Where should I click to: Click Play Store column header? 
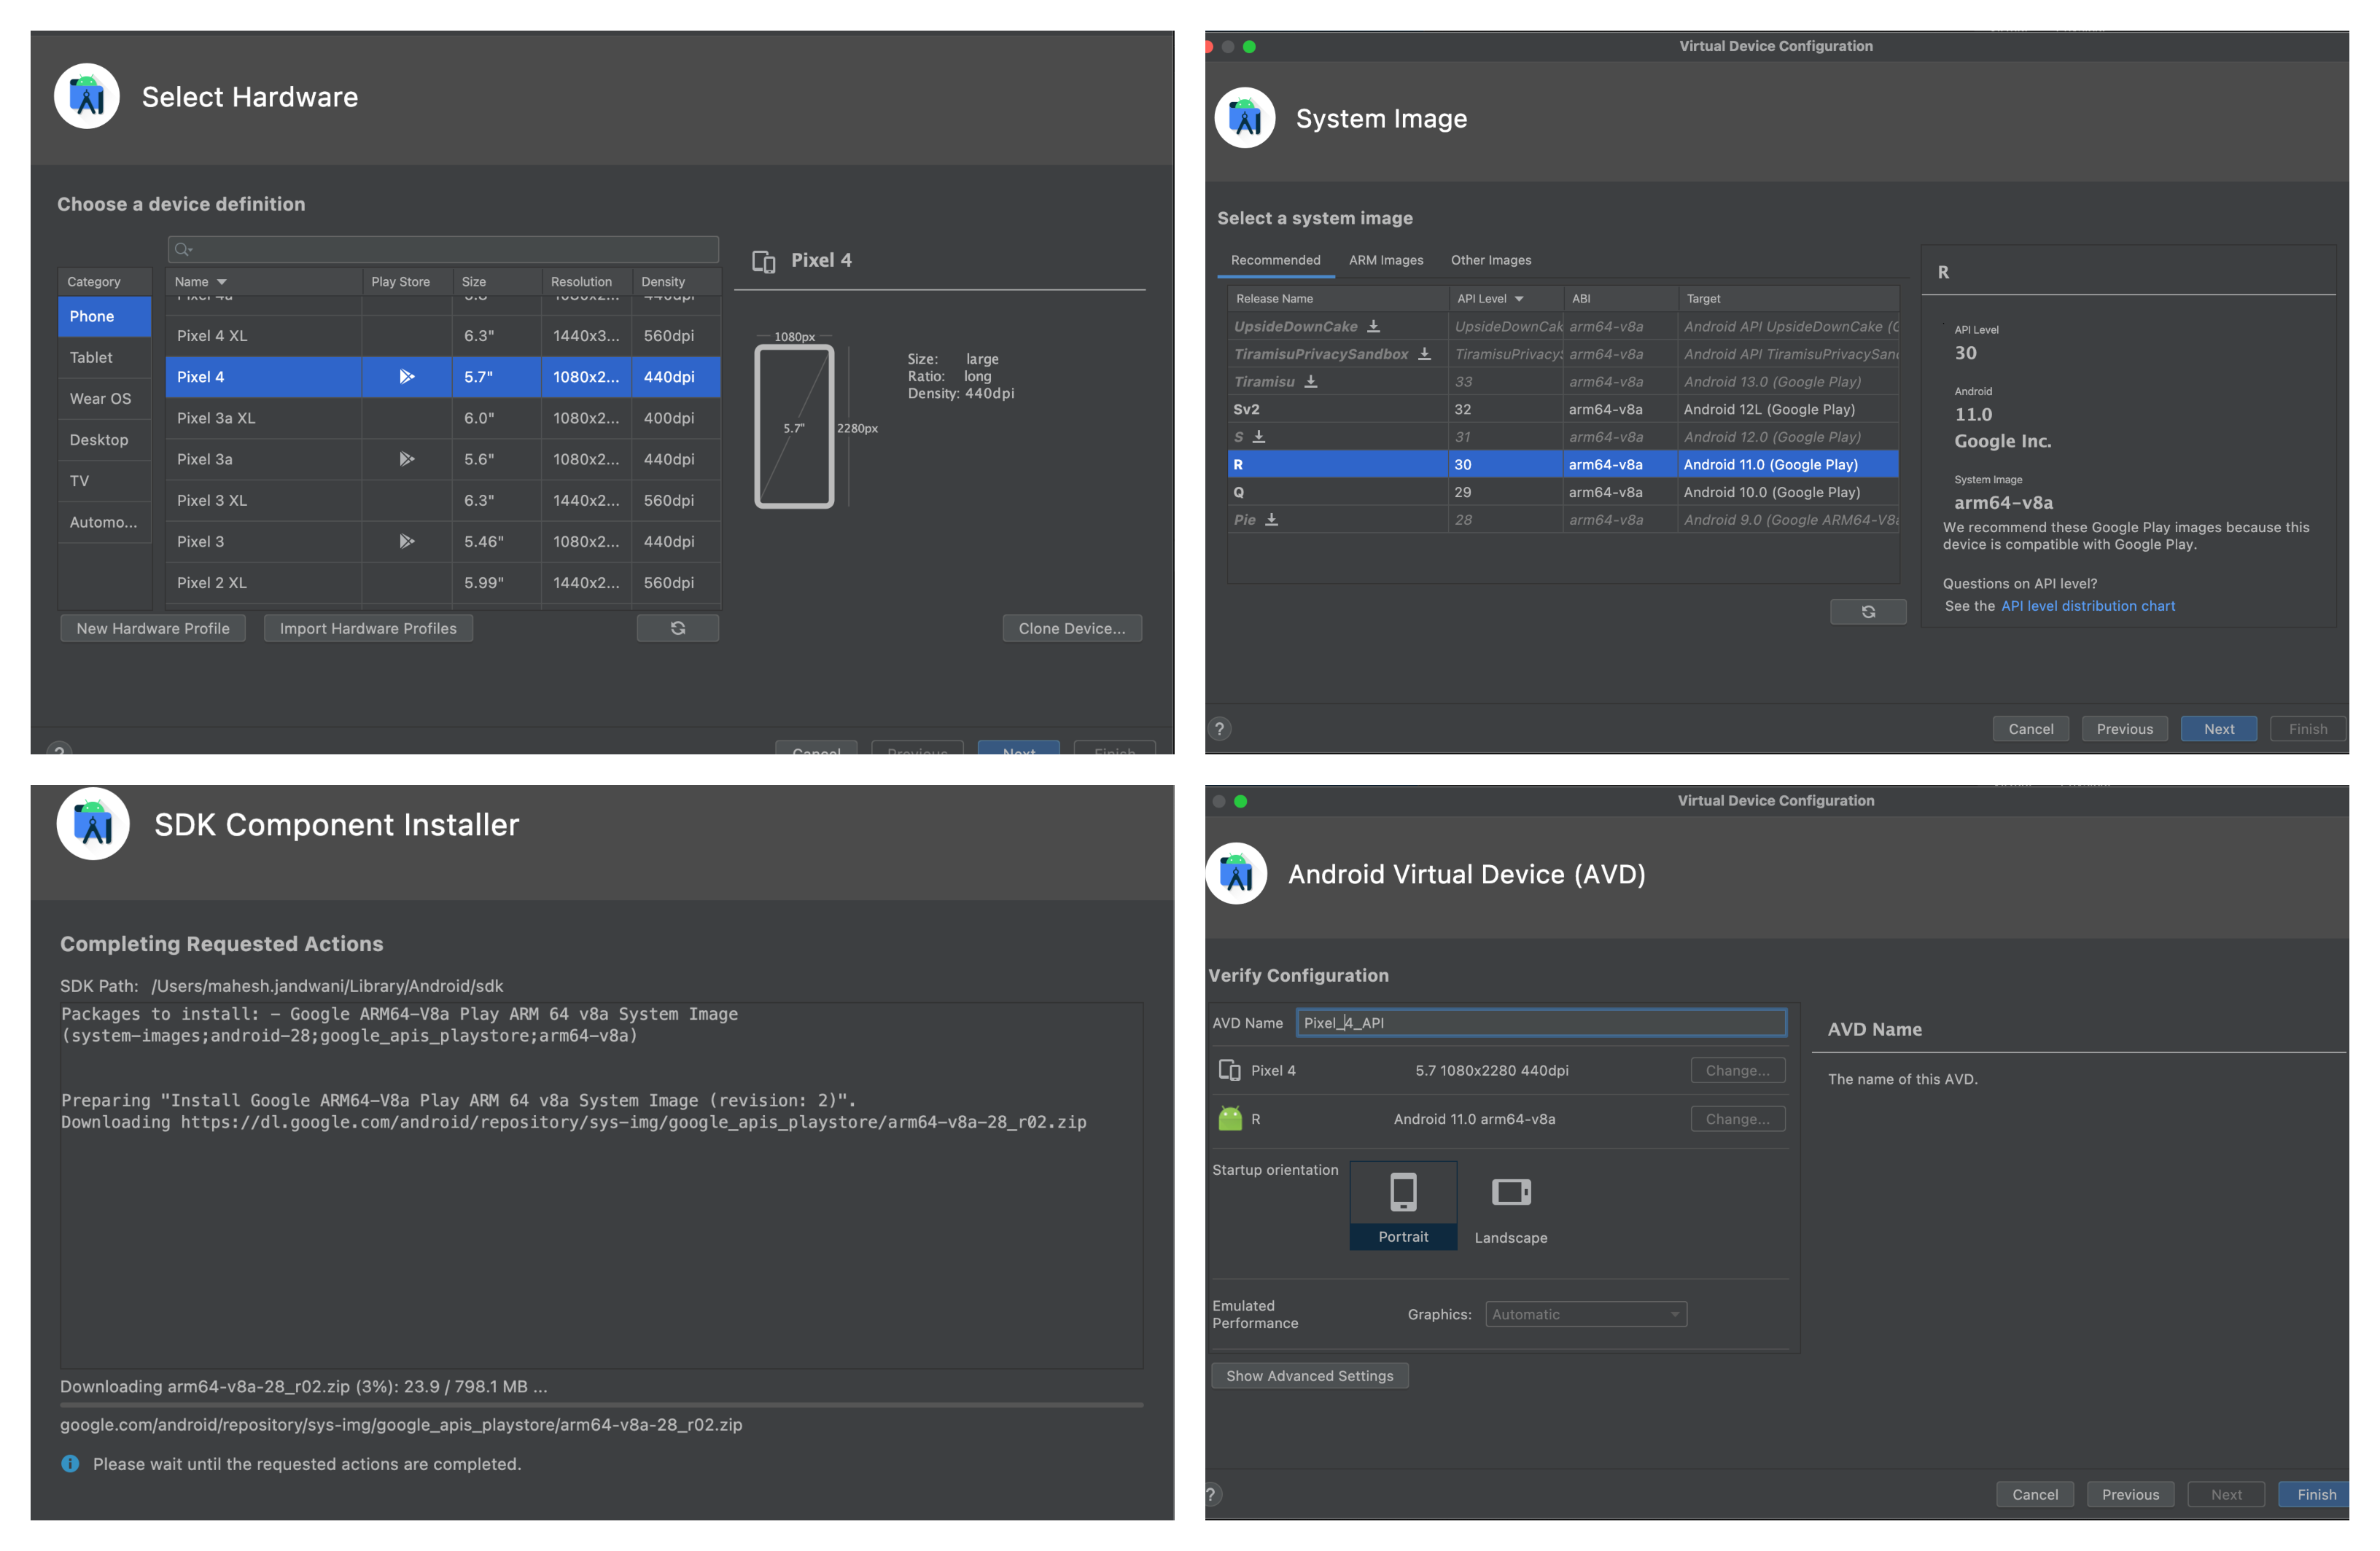tap(407, 282)
